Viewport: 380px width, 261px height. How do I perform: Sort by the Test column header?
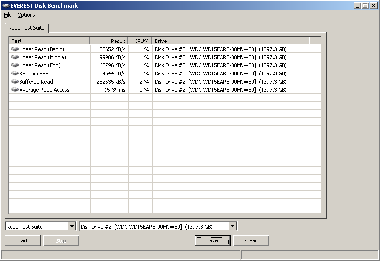(49, 41)
